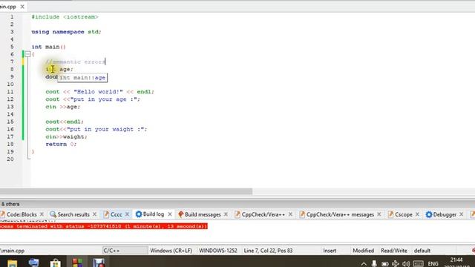This screenshot has width=475, height=267.
Task: Click the network tray icon
Action: pos(396,264)
